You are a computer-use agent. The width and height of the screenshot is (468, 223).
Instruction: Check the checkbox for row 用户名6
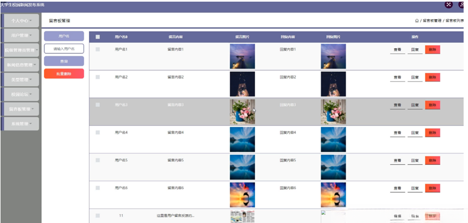click(98, 188)
